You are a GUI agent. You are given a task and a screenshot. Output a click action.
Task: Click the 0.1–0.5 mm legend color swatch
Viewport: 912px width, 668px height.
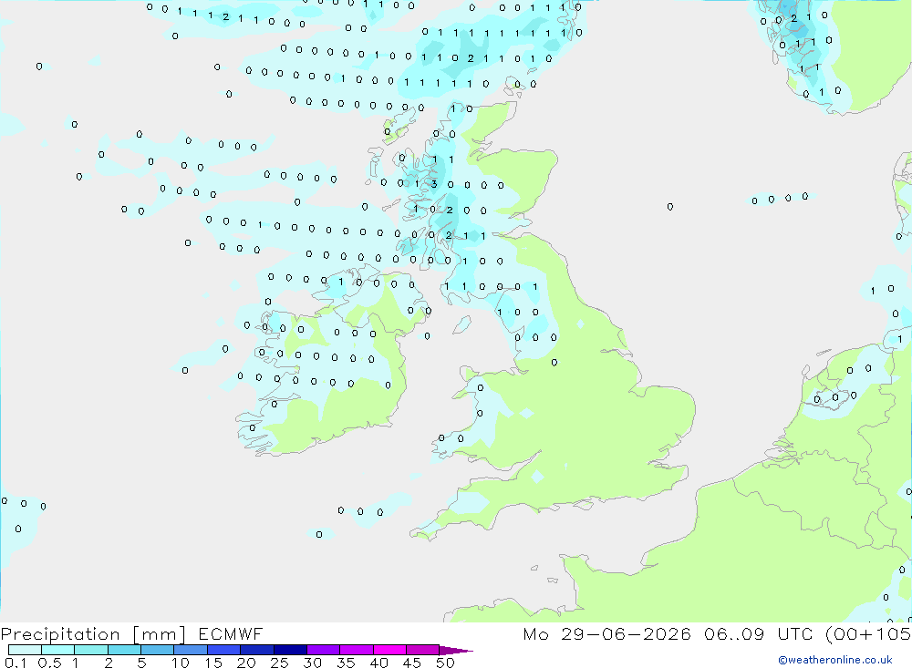pyautogui.click(x=25, y=650)
